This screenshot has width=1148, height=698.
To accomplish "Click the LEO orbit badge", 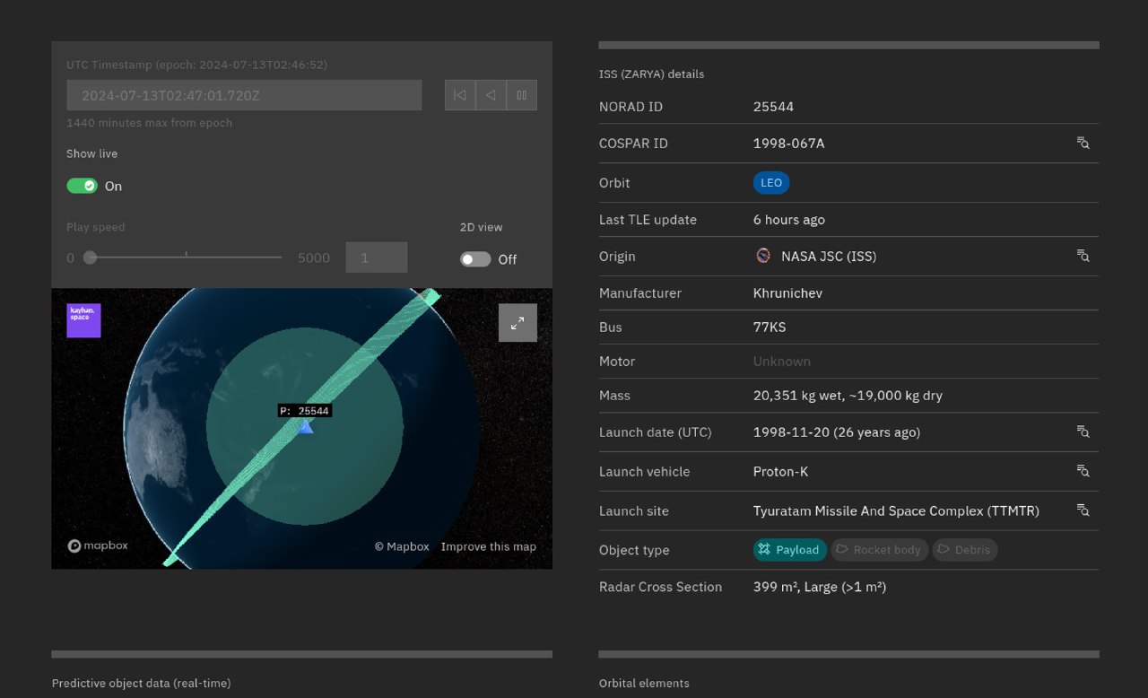I will pyautogui.click(x=770, y=183).
